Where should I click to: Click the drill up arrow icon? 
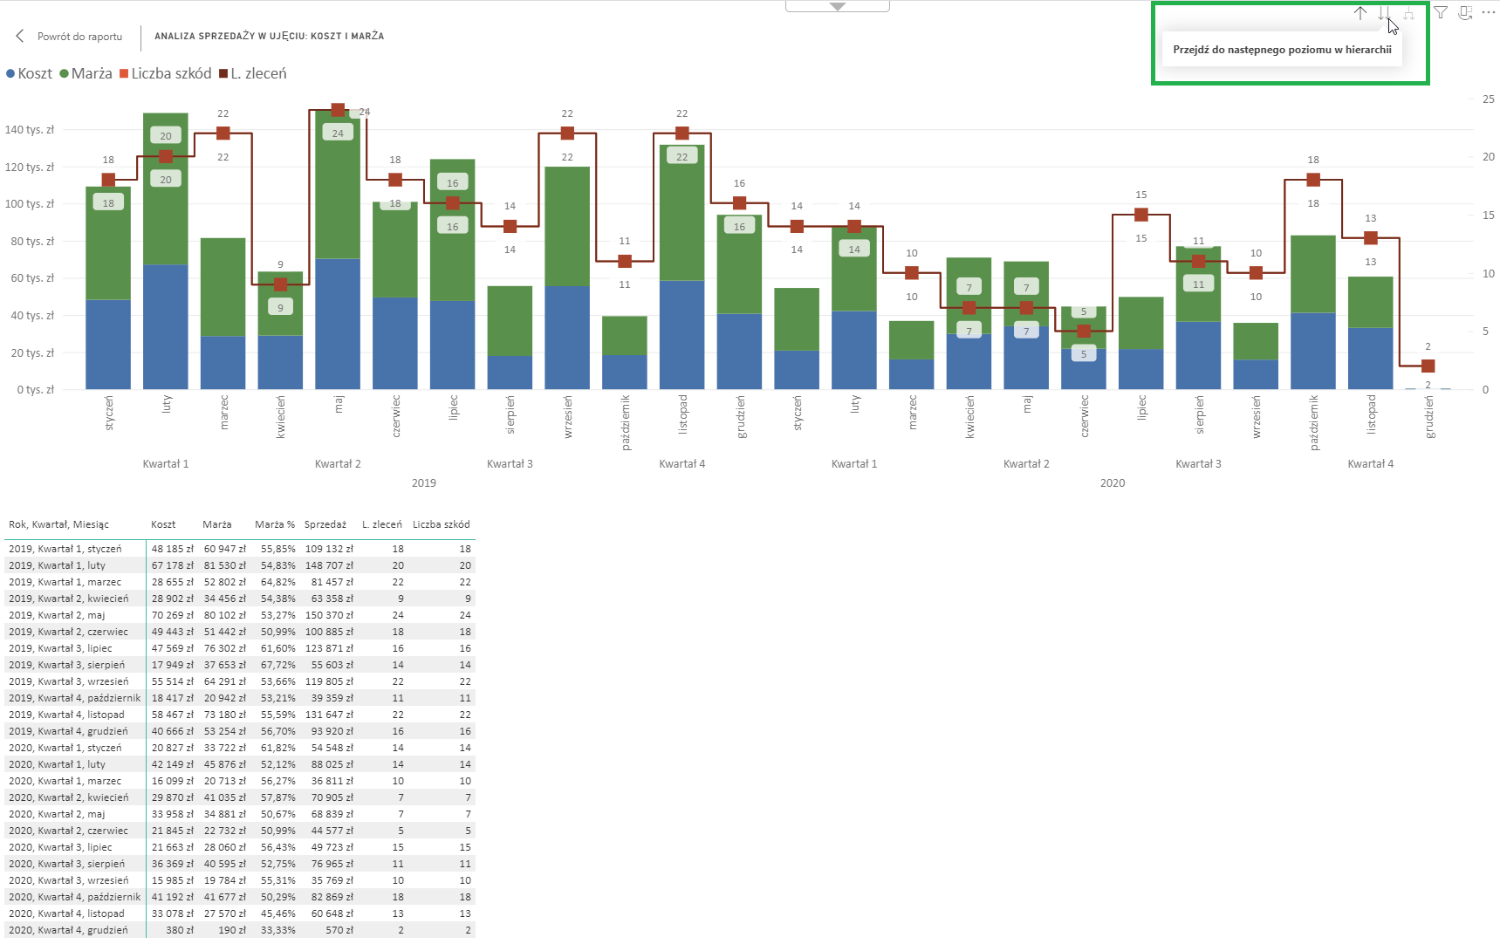point(1360,13)
